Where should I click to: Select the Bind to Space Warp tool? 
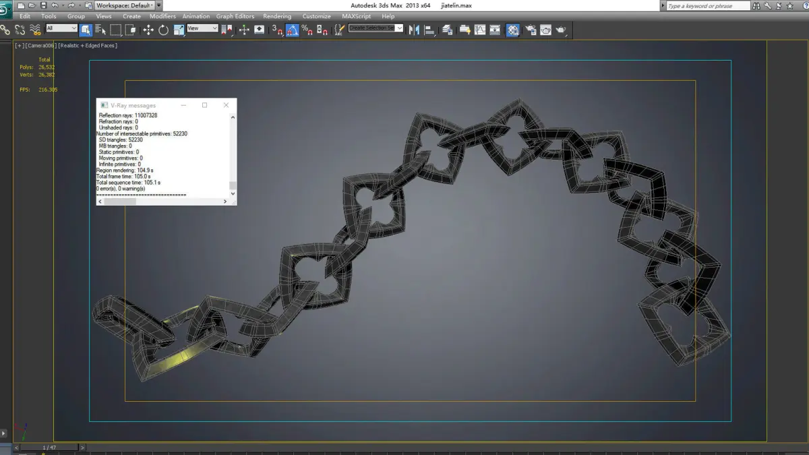coord(35,30)
